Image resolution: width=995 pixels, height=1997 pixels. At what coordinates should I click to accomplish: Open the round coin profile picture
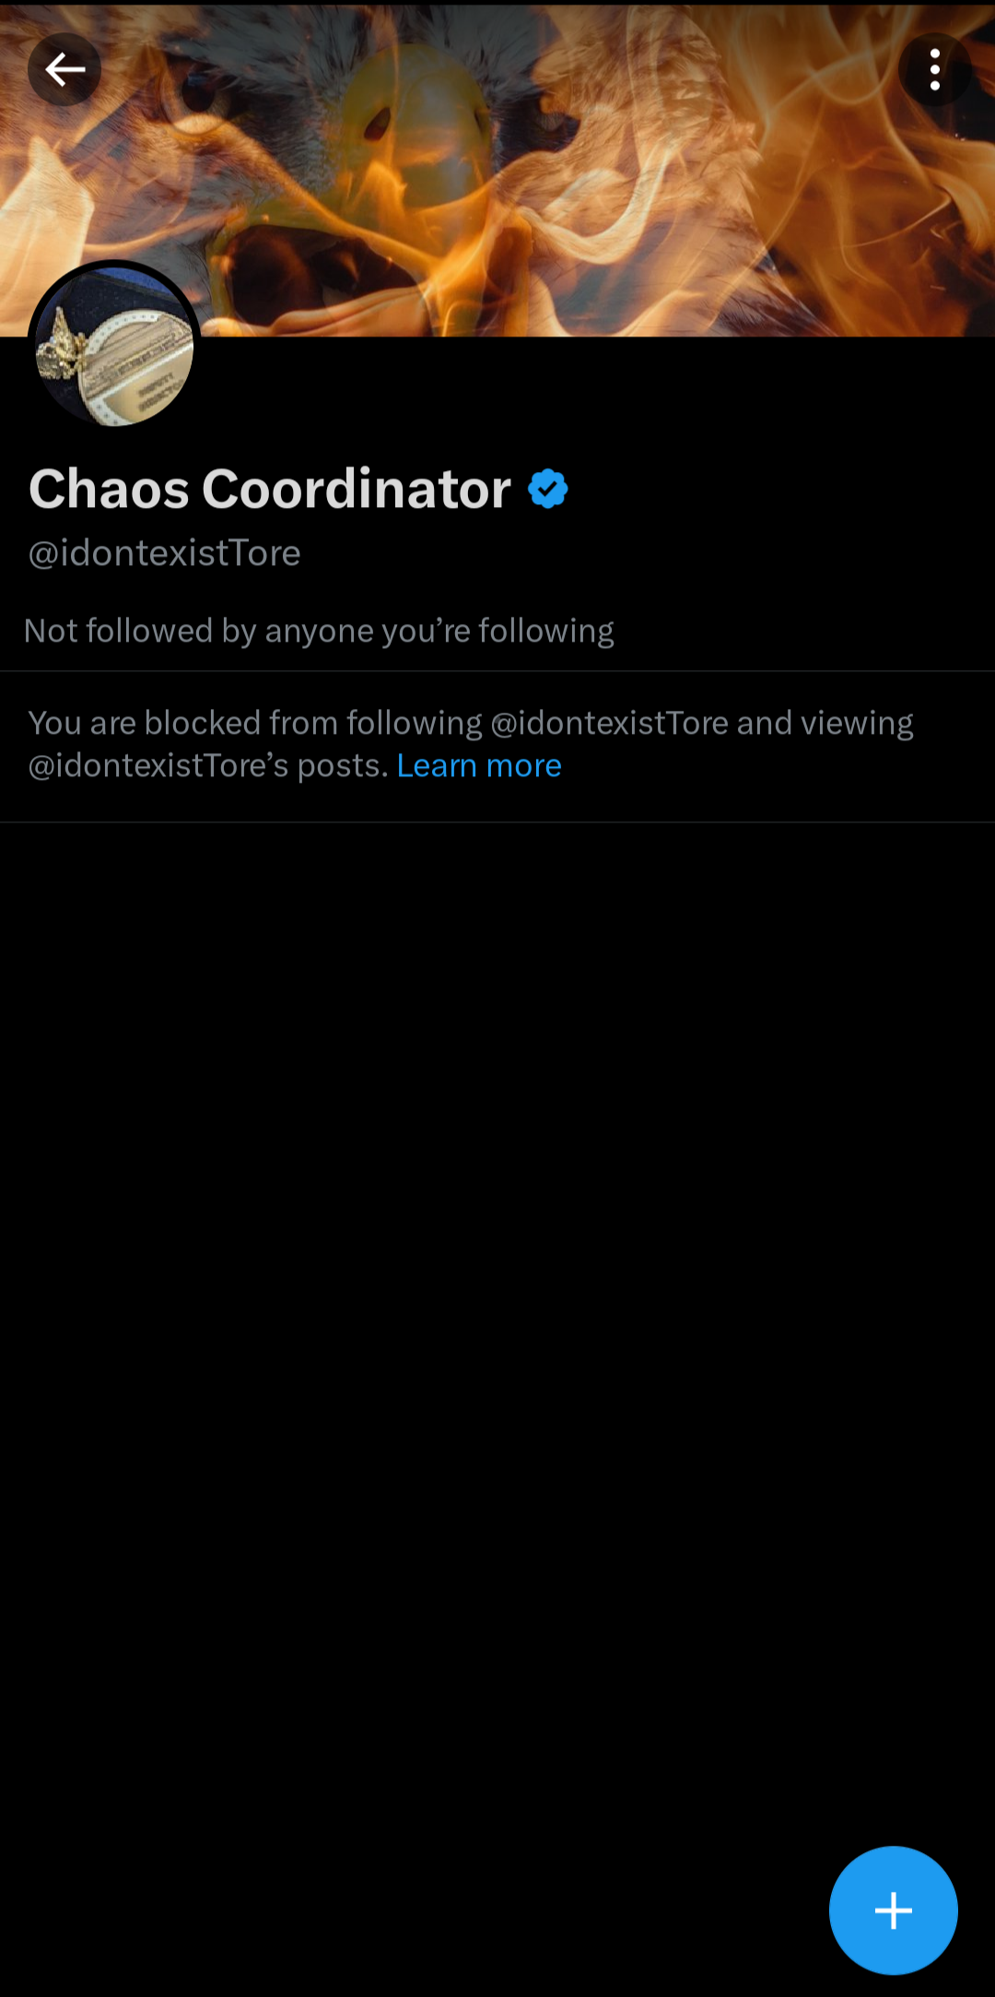click(114, 347)
